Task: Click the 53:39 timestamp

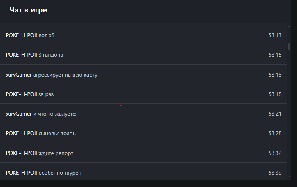Action: (275, 173)
